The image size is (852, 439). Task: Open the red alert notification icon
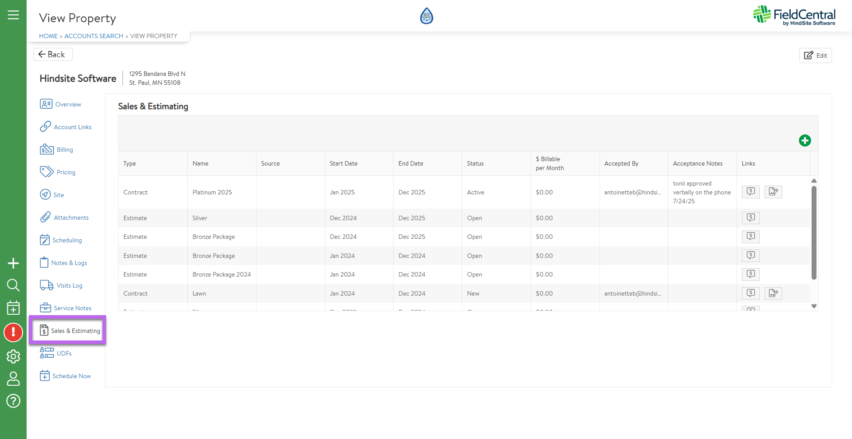coord(13,332)
